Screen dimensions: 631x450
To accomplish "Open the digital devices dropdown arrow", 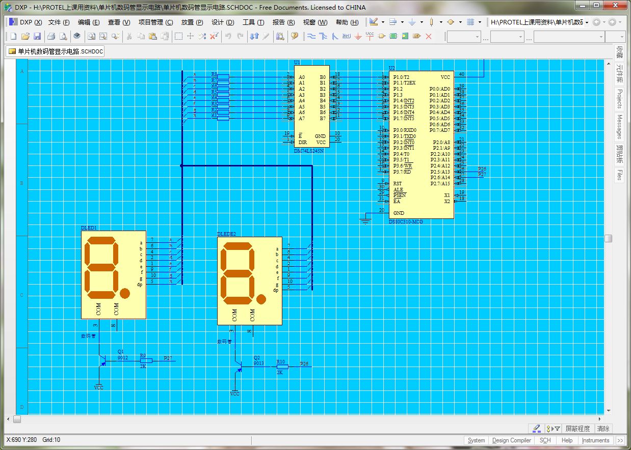I will [441, 22].
